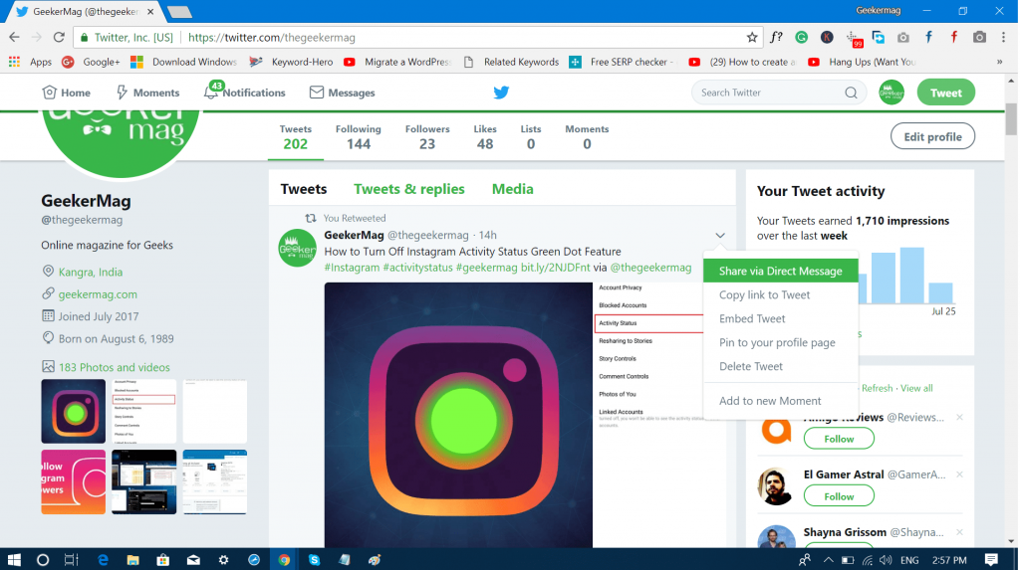
Task: Open the Chrome three-dot menu
Action: (x=1004, y=38)
